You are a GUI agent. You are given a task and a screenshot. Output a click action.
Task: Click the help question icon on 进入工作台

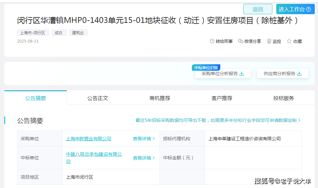309,9
